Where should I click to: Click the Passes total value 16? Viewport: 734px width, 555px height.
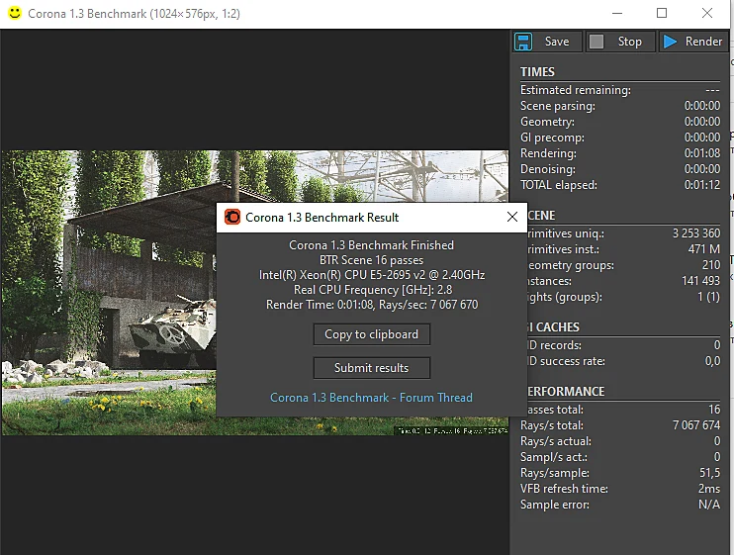pos(714,410)
